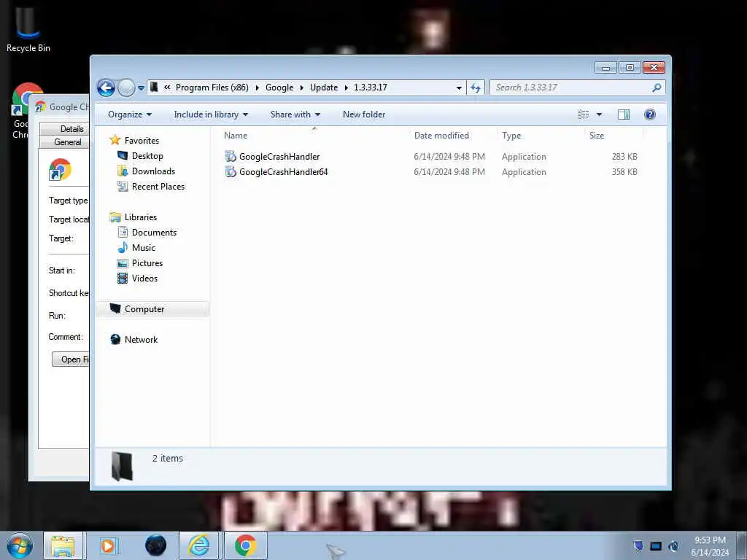Open Internet Explorer from the taskbar
The image size is (747, 560).
pyautogui.click(x=198, y=545)
